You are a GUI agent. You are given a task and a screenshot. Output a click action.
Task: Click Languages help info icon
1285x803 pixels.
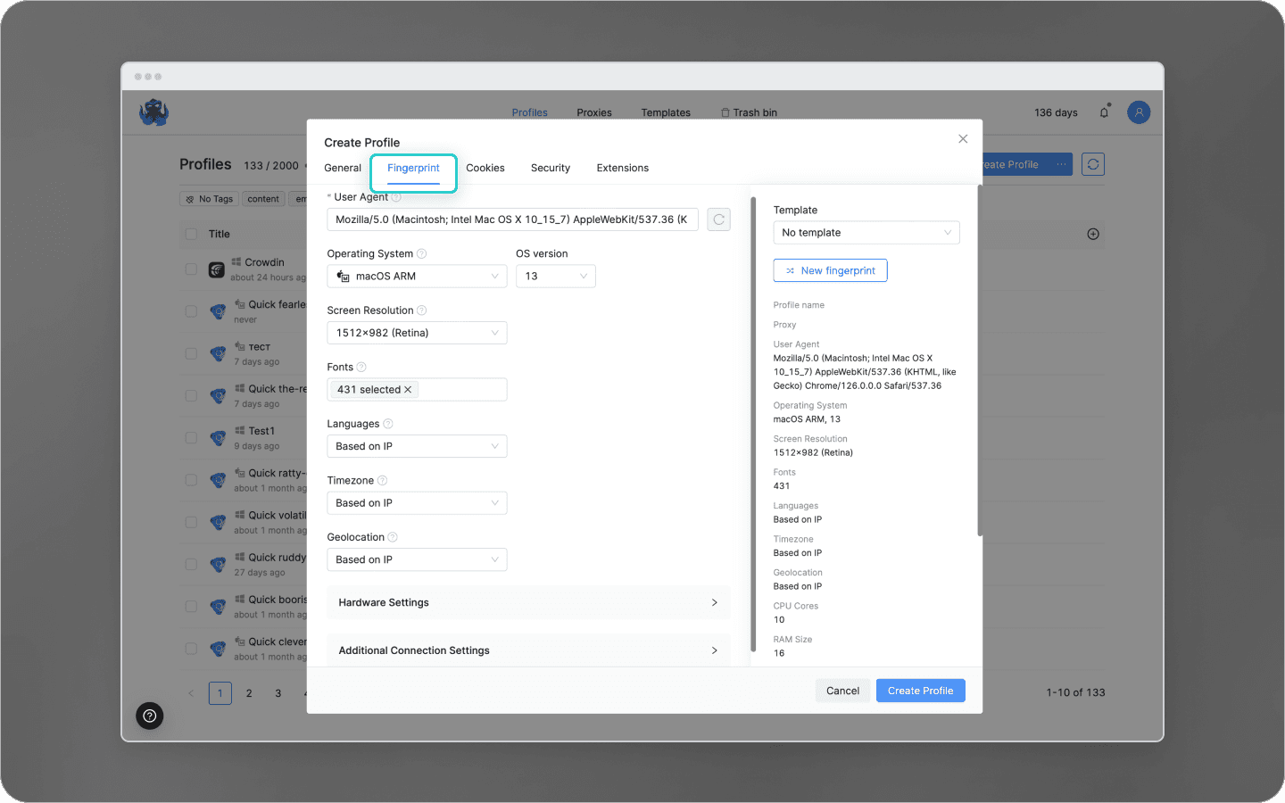[388, 424]
